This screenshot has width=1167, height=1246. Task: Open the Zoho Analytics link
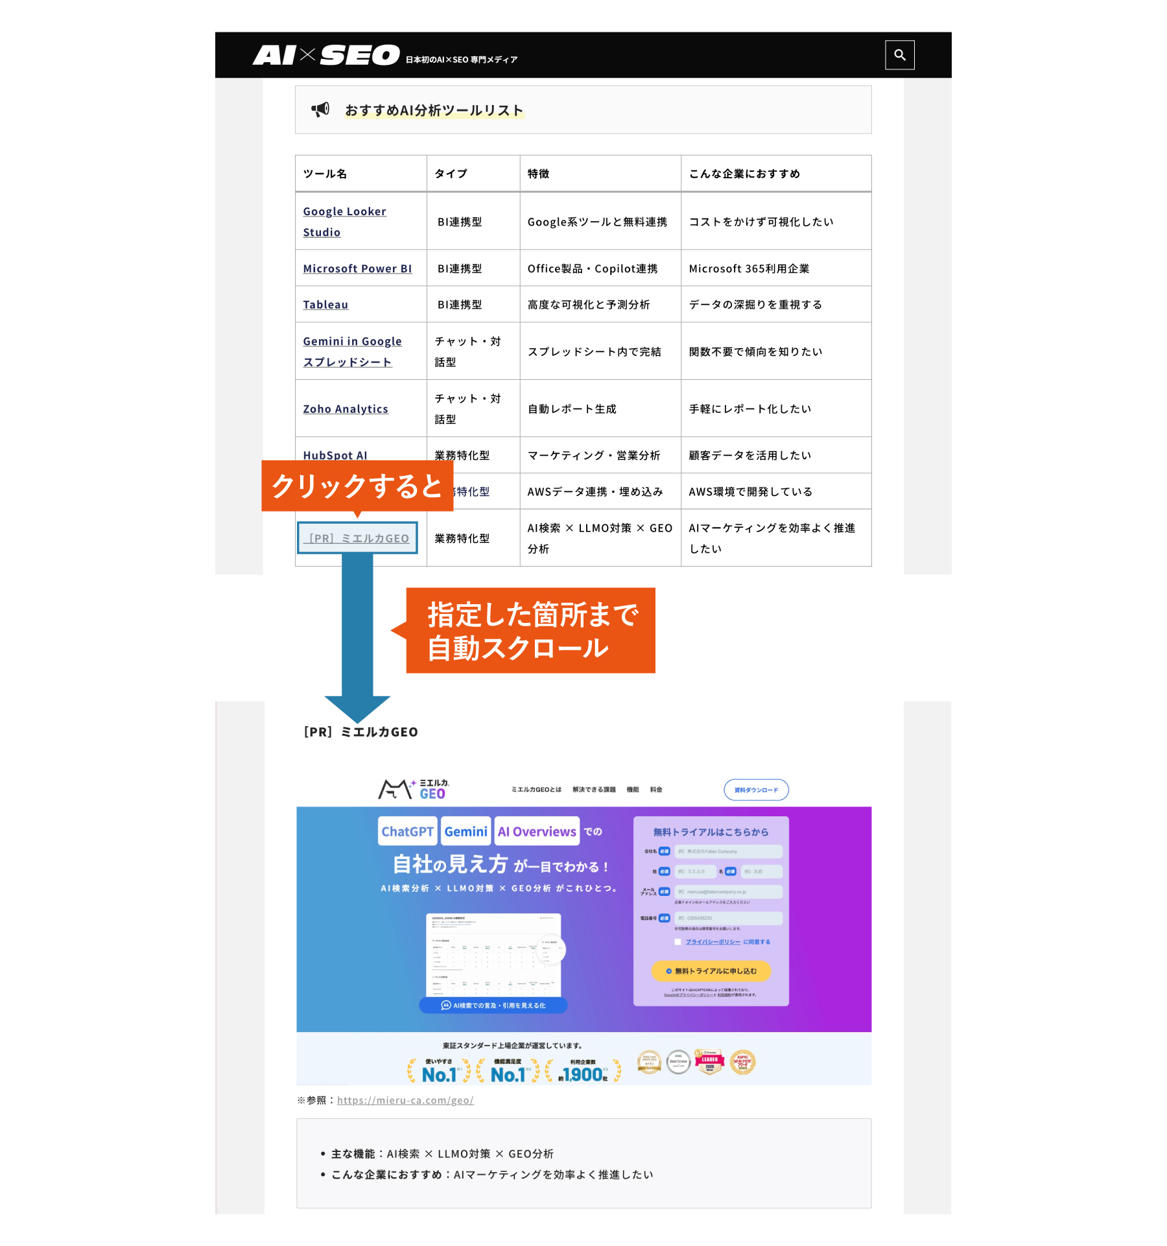(346, 409)
